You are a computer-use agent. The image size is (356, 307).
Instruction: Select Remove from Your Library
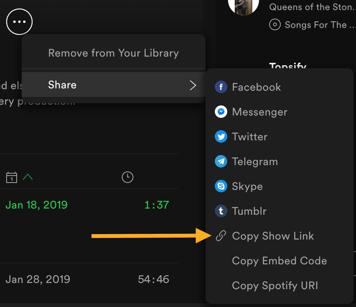[113, 53]
